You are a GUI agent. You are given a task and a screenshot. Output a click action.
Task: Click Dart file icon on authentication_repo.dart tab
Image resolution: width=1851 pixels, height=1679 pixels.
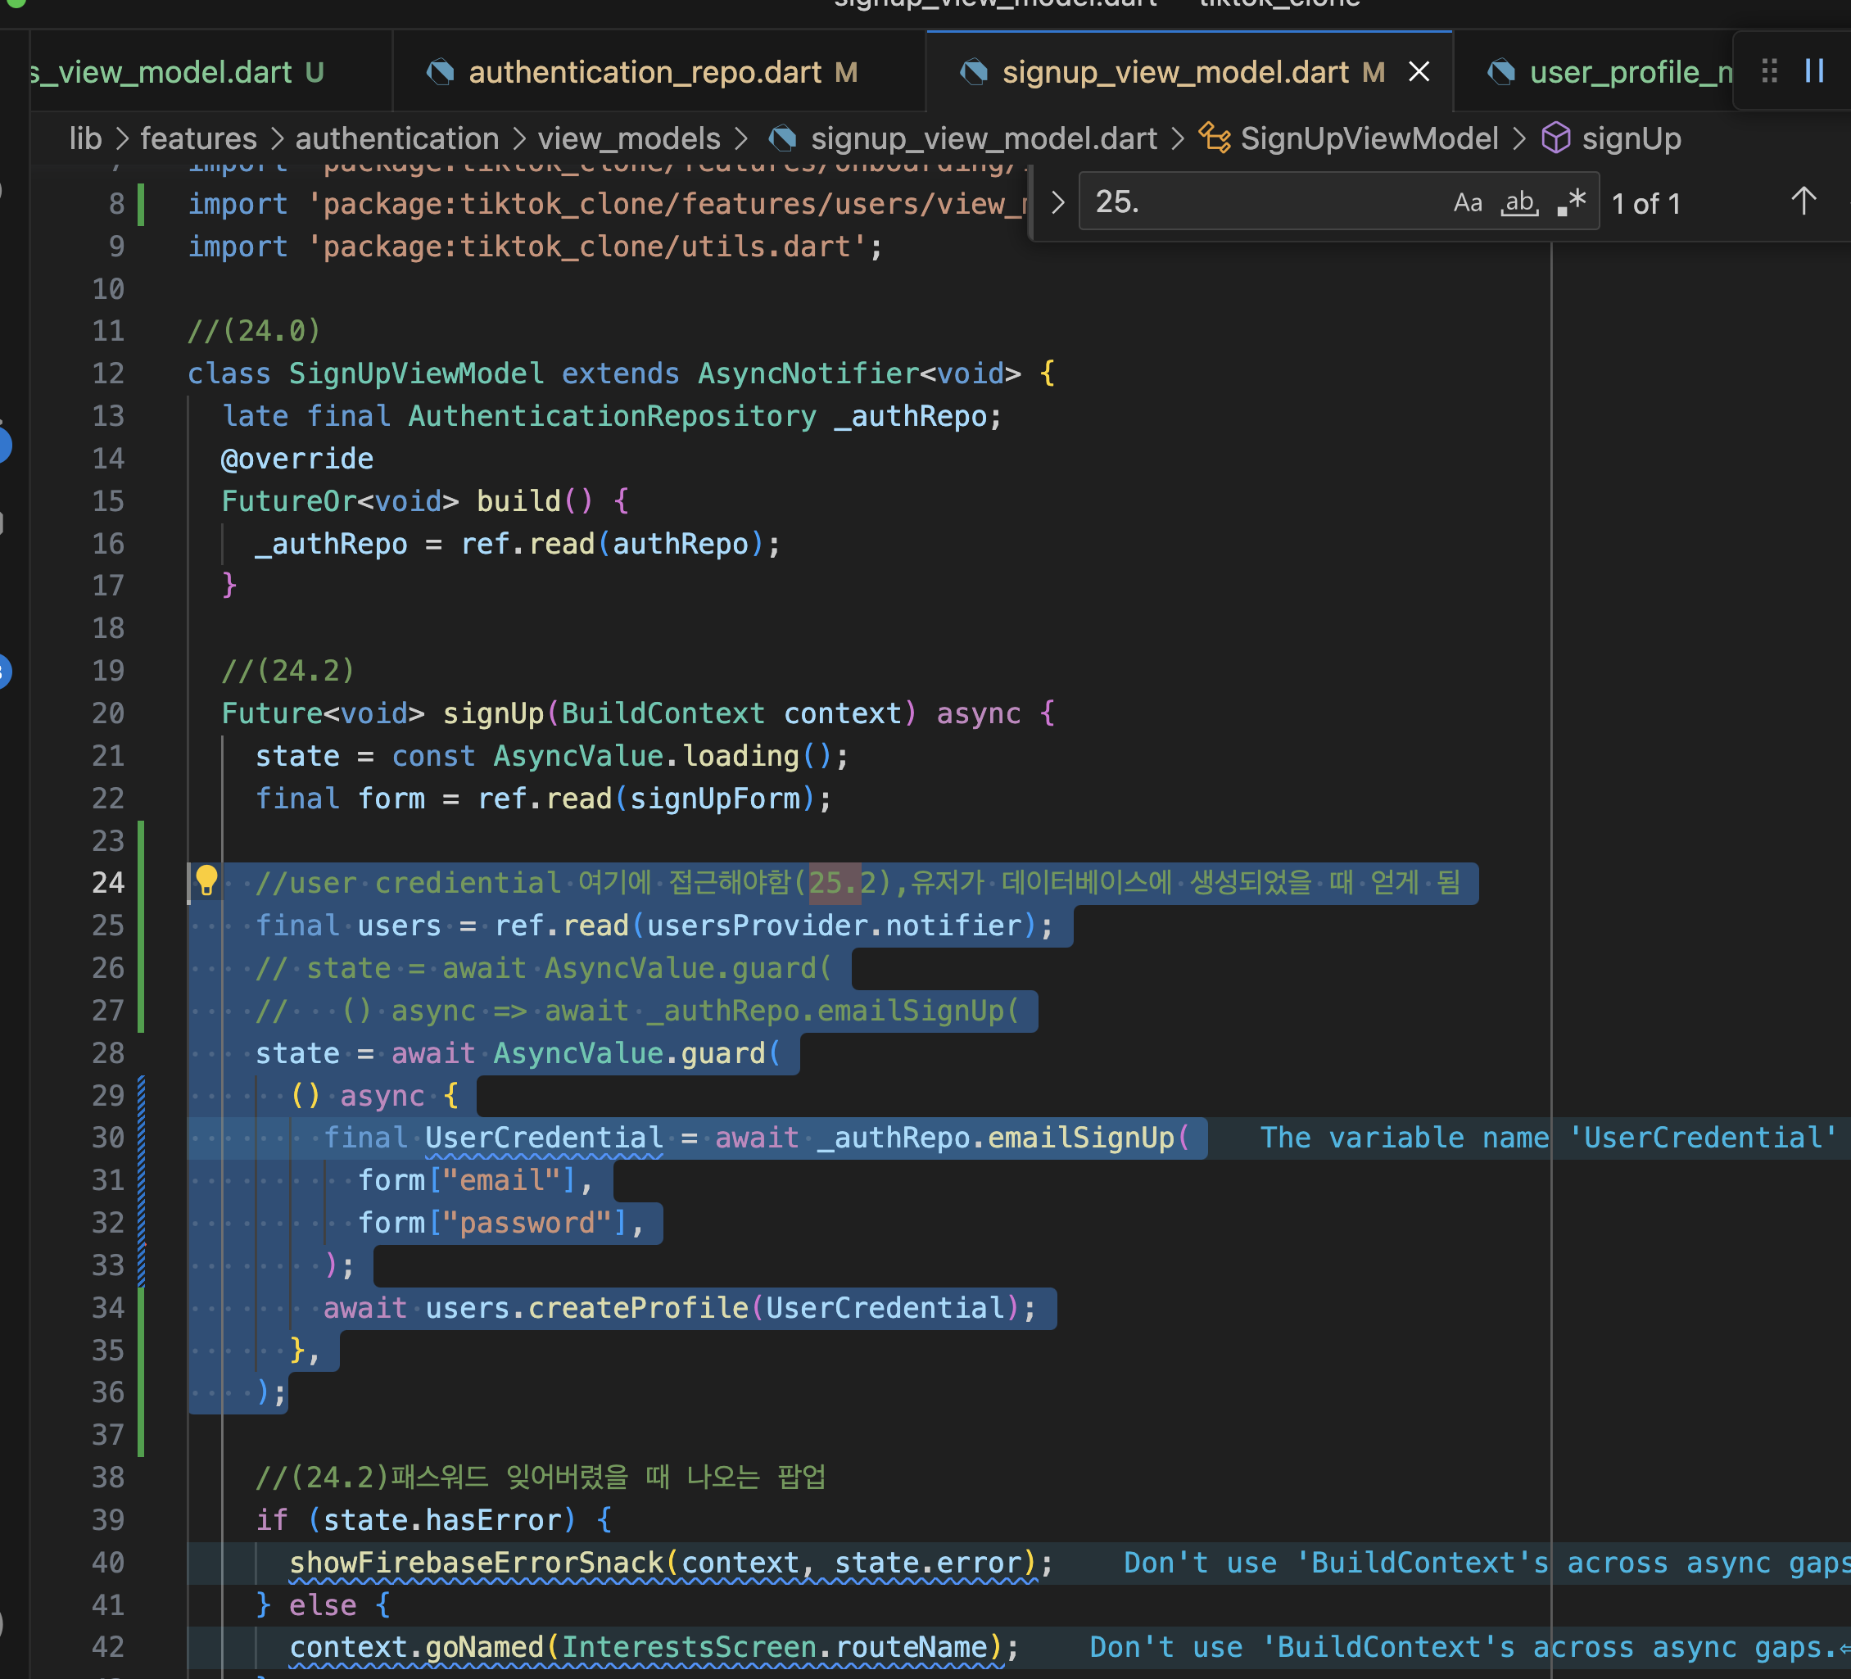(441, 71)
